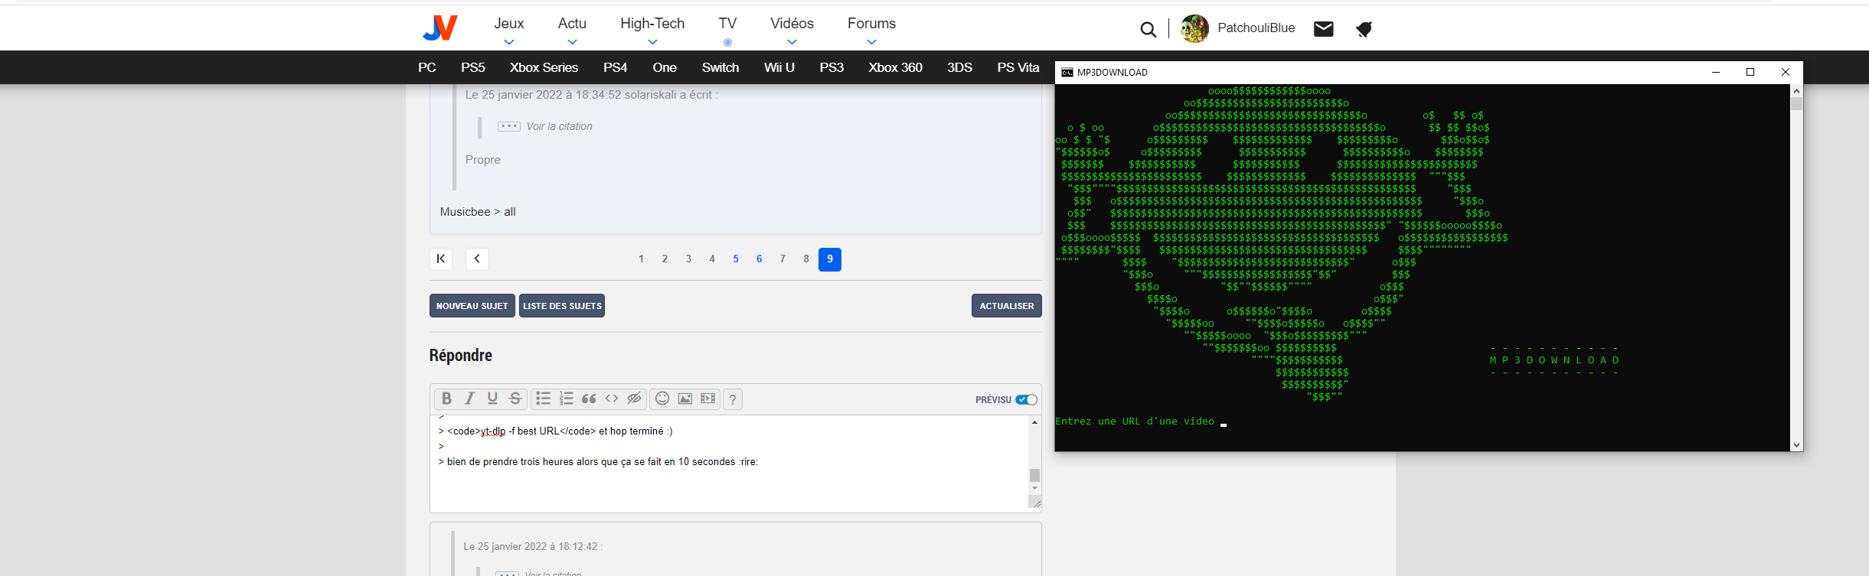
Task: Open editor help question mark
Action: [733, 399]
